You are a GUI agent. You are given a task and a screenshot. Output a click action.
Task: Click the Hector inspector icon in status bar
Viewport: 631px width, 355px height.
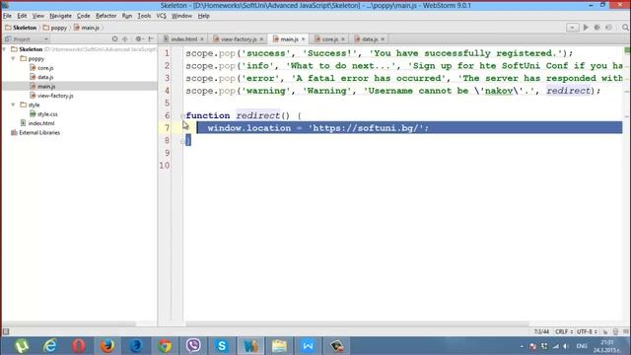pos(615,331)
